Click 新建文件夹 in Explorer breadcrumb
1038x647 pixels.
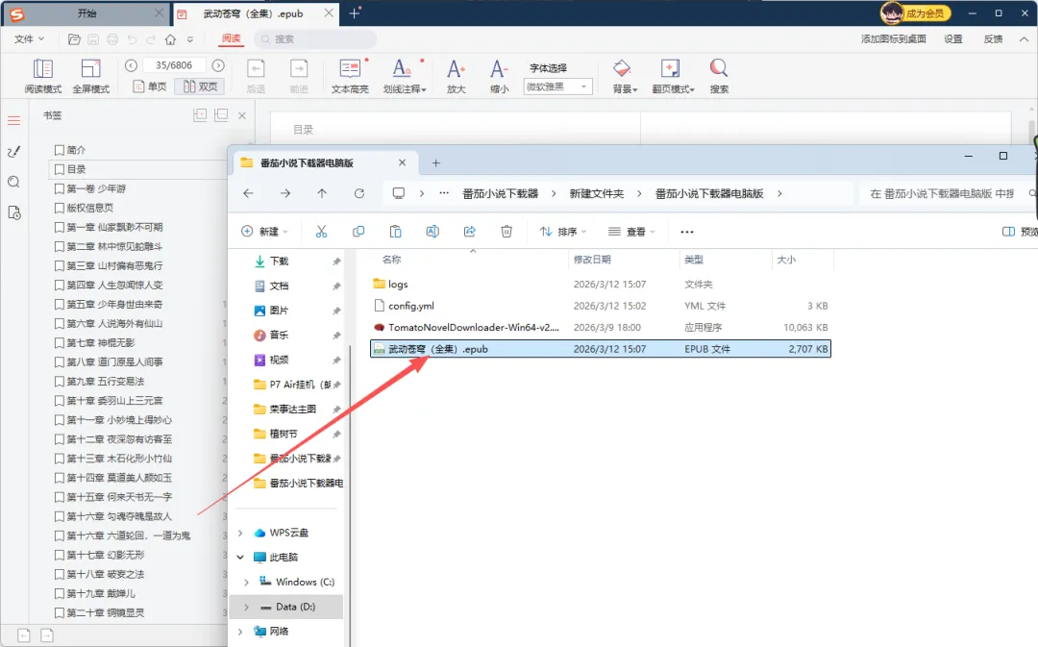(597, 193)
